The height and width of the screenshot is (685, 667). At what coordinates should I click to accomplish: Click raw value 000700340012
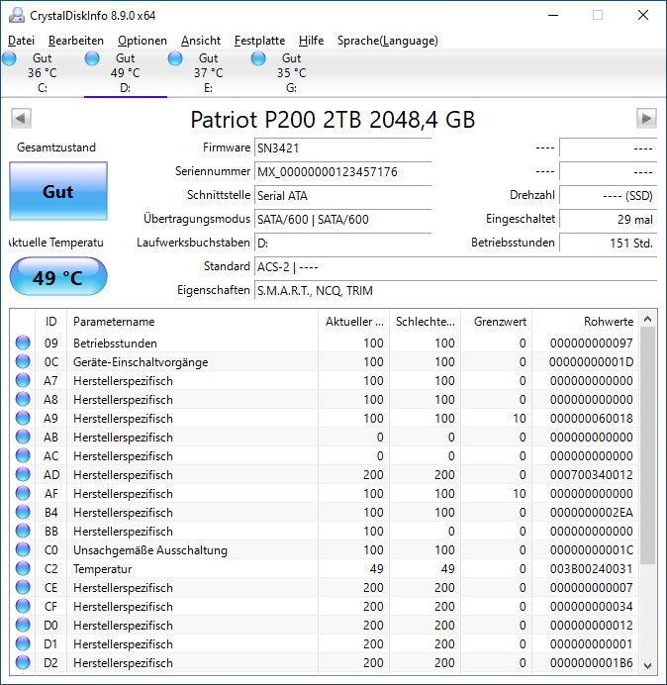click(592, 475)
